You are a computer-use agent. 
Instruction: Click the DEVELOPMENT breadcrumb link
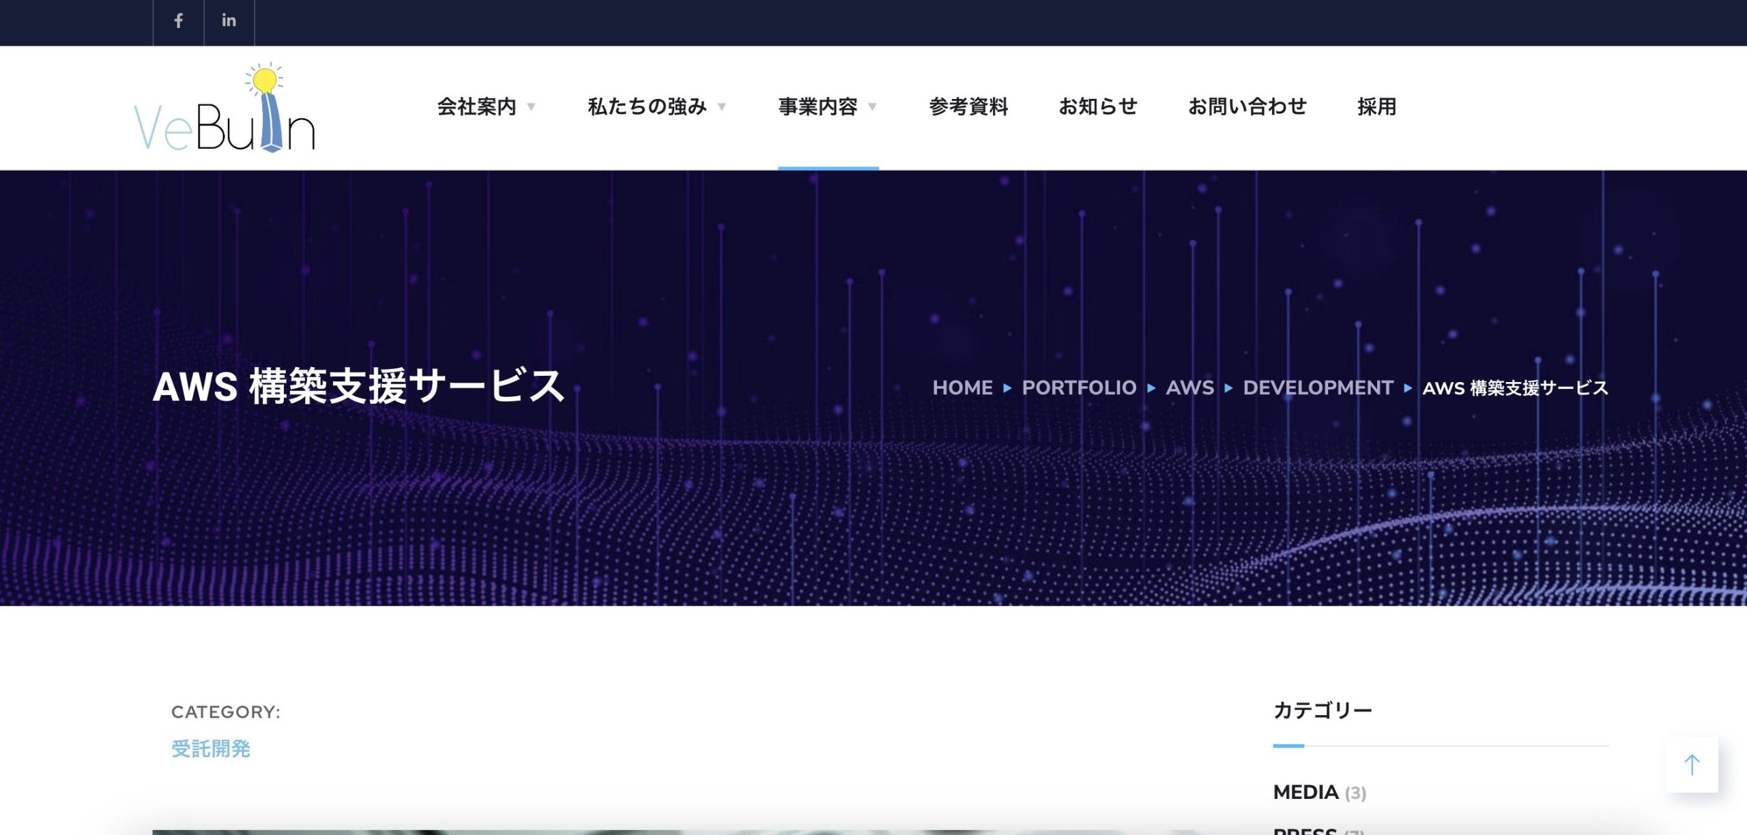1318,387
